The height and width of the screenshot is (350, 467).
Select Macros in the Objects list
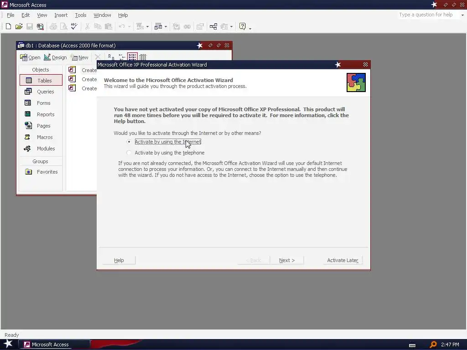(41, 137)
